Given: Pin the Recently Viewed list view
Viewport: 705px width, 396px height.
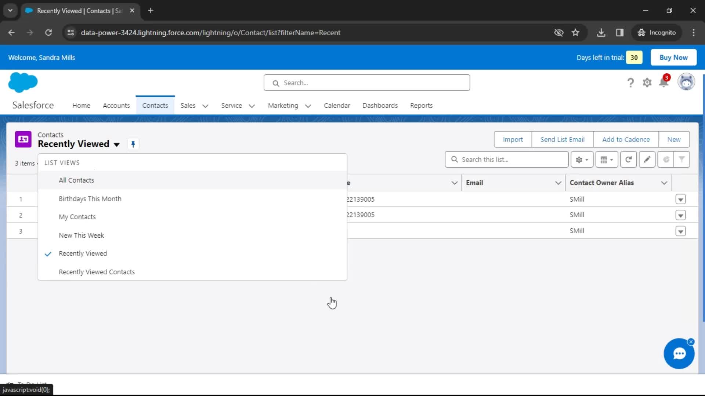Looking at the screenshot, I should click(133, 144).
